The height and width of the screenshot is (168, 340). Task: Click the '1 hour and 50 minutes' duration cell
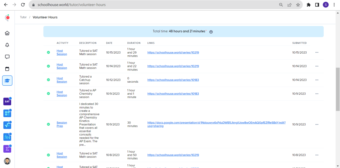(x=133, y=155)
